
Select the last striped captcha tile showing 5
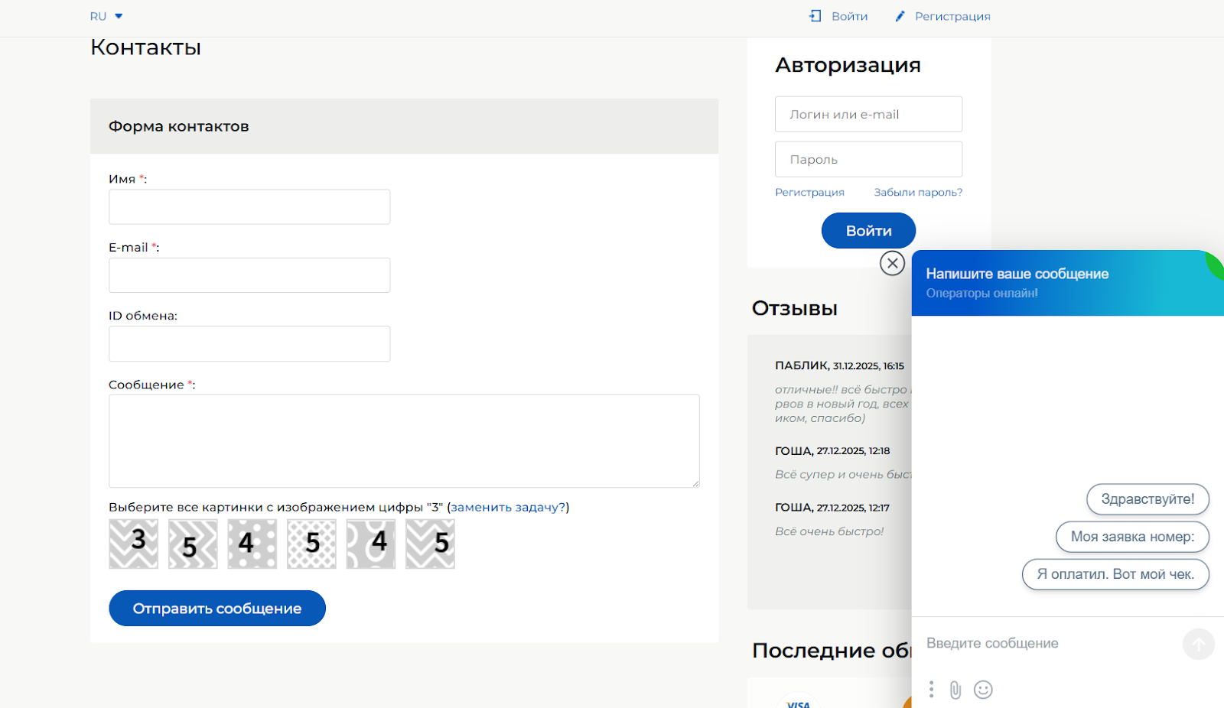430,544
